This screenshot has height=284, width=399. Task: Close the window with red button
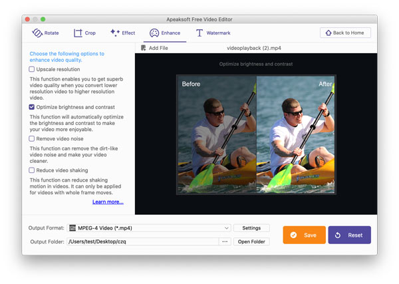27,19
